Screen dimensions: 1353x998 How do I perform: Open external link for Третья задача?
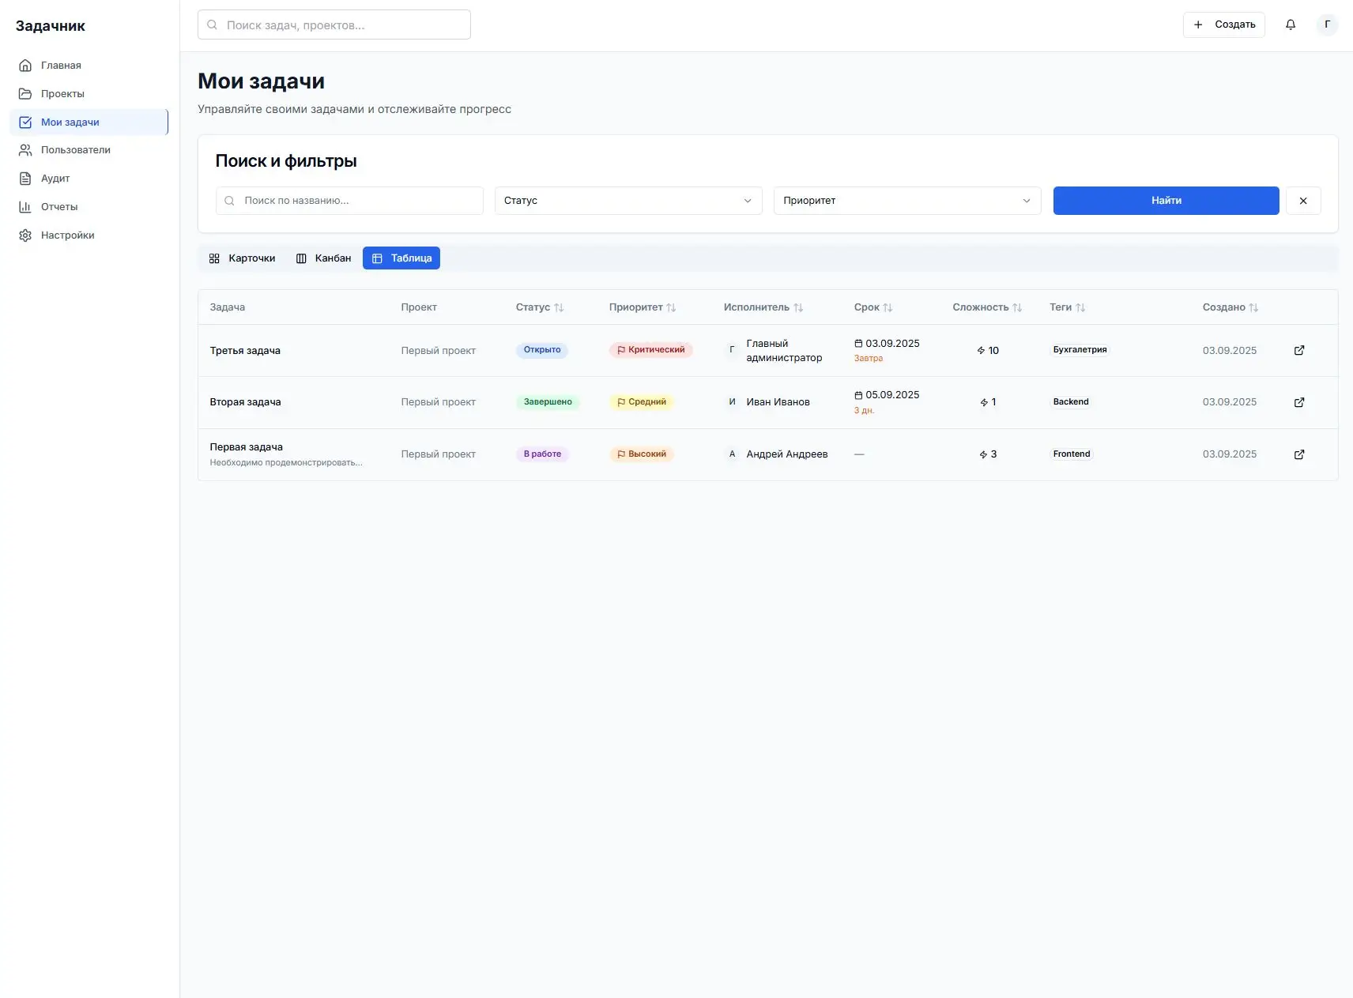(1298, 350)
